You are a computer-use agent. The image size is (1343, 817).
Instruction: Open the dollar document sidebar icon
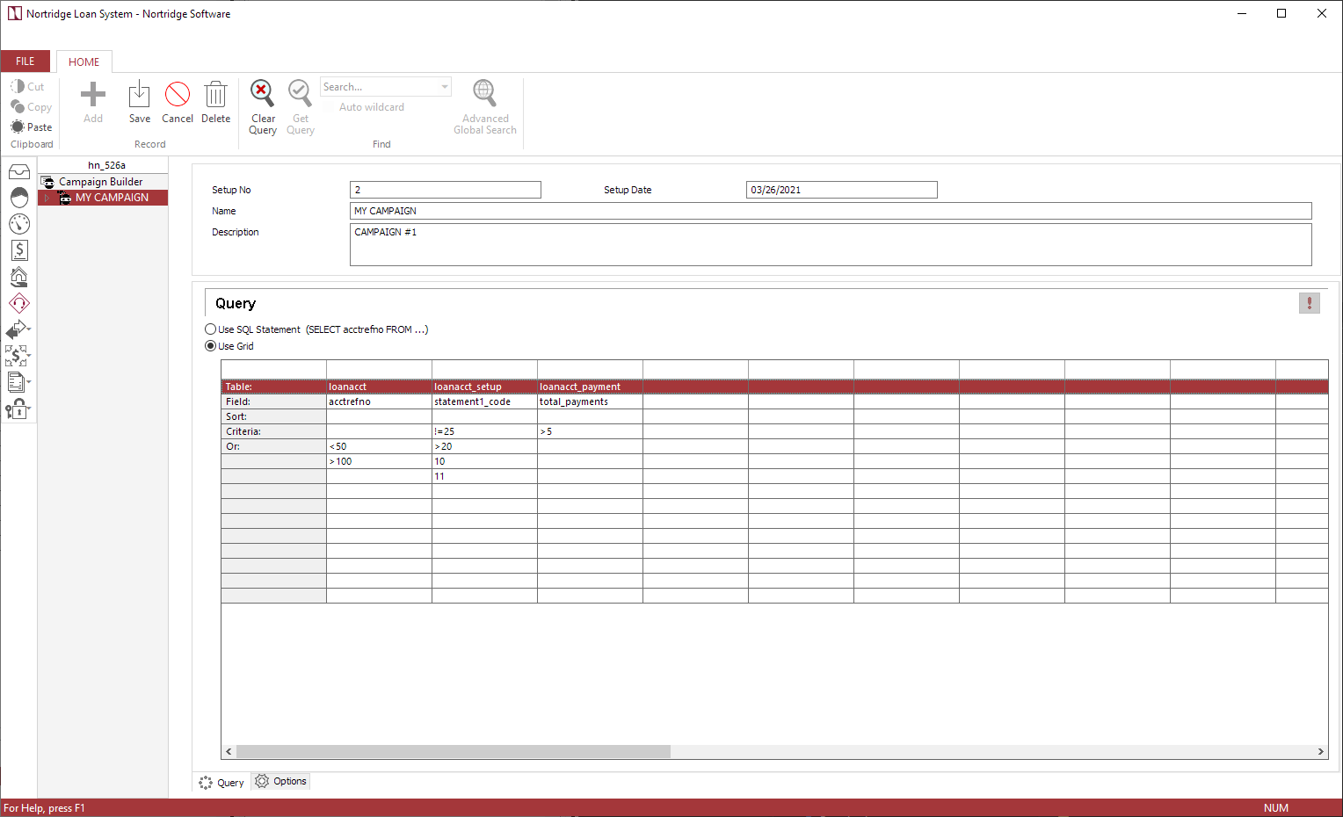coord(18,250)
